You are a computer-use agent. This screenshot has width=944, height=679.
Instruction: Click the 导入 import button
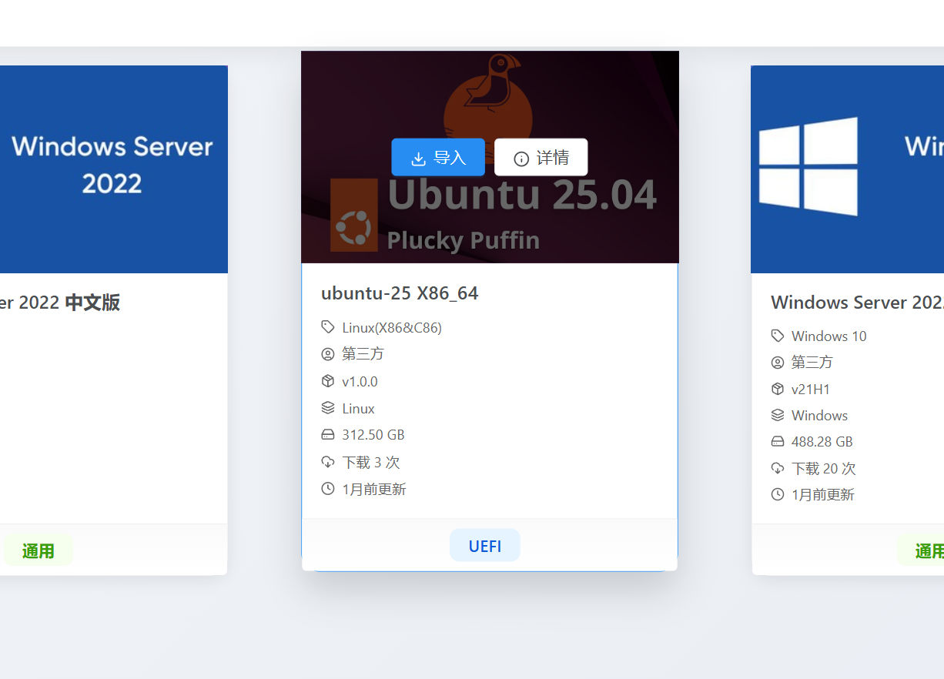[437, 158]
